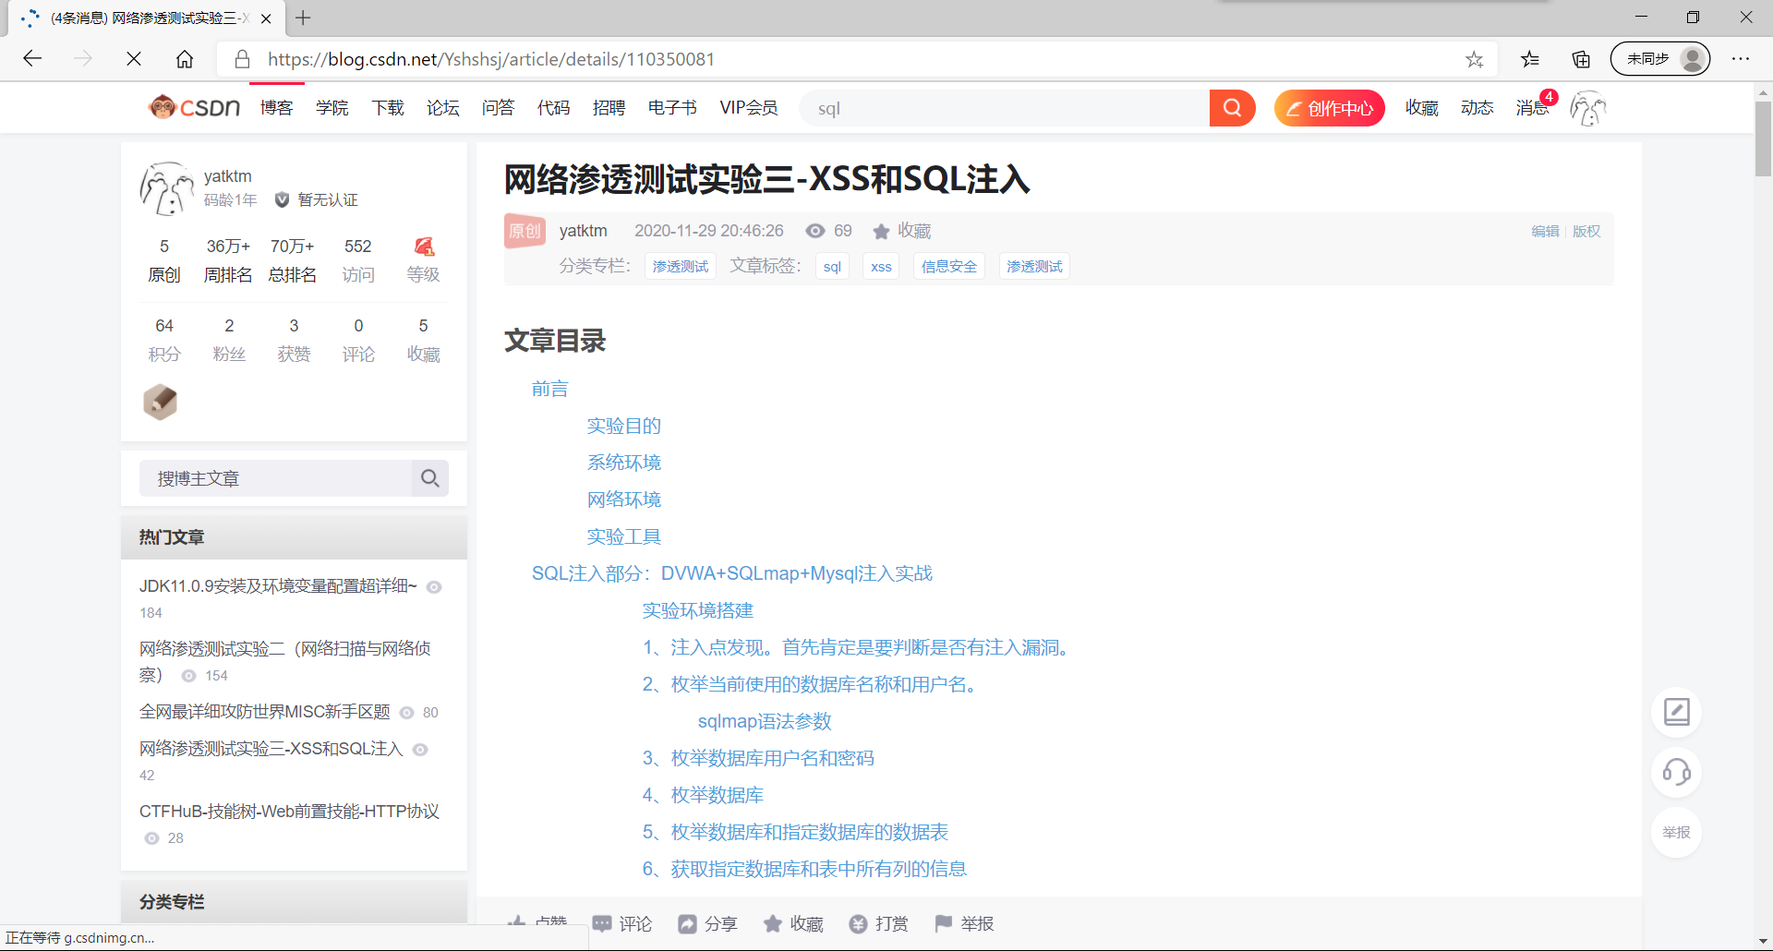Screen dimensions: 1773x951
Task: Open the browser more-options menu
Action: point(1741,58)
